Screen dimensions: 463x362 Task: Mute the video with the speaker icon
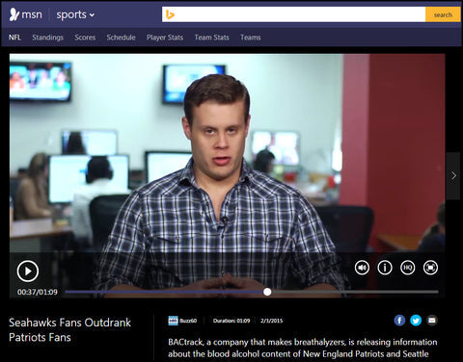coord(362,268)
